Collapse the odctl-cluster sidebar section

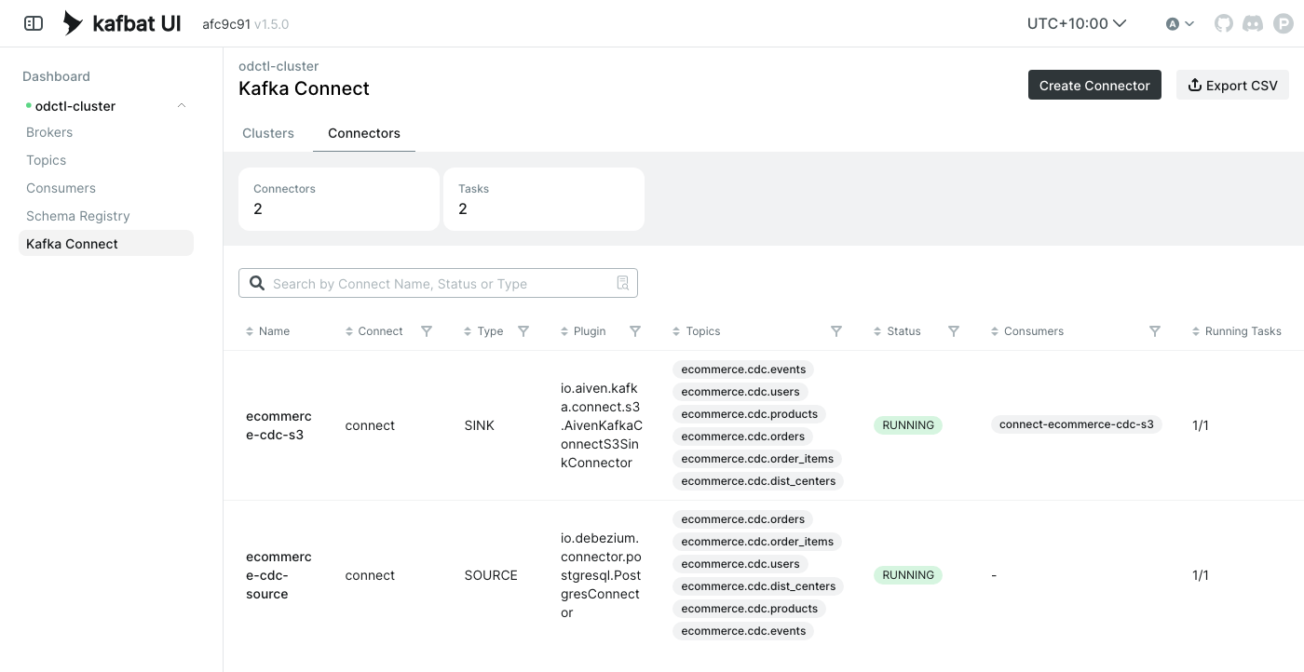[182, 105]
